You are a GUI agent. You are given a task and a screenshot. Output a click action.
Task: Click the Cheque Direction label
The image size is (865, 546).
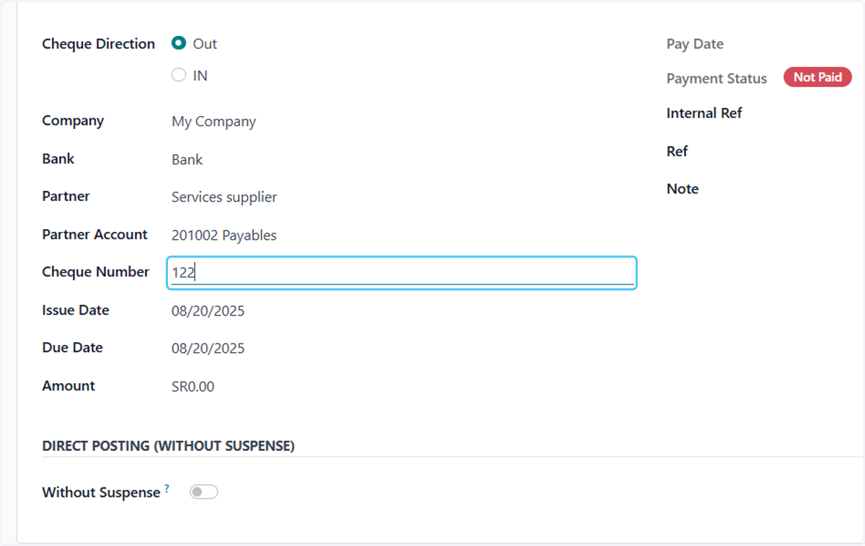tap(98, 44)
